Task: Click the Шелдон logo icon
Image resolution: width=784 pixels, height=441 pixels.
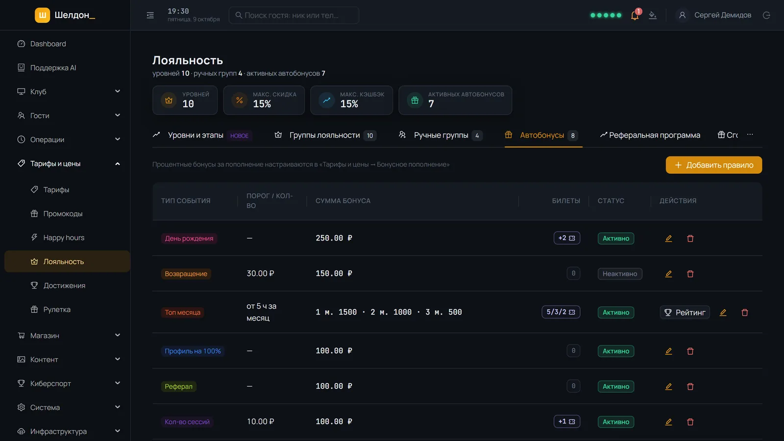Action: pyautogui.click(x=43, y=15)
